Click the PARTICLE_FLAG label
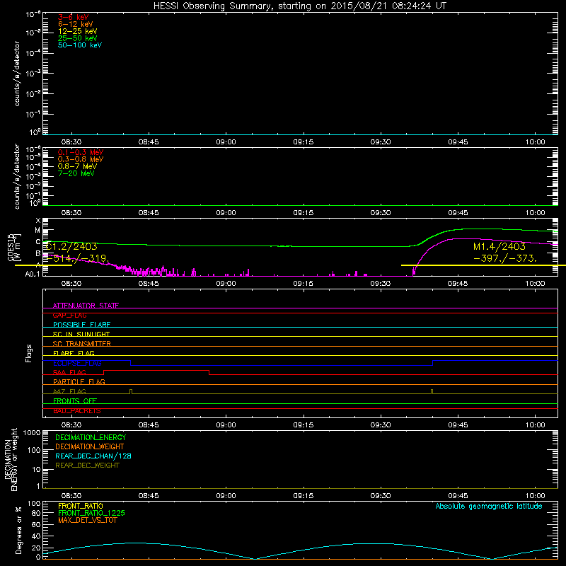The image size is (566, 566). [79, 381]
